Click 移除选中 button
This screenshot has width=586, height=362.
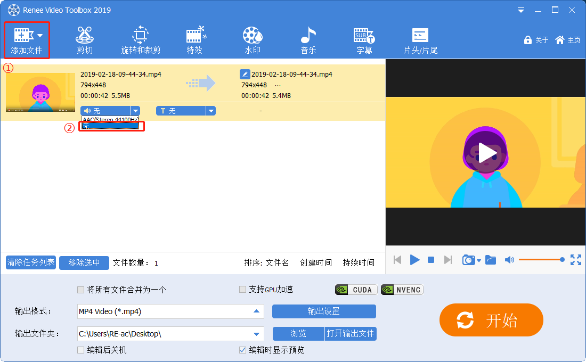[84, 262]
